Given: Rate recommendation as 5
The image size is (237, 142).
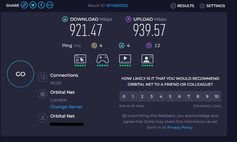Looking at the screenshot, I should point(170,96).
